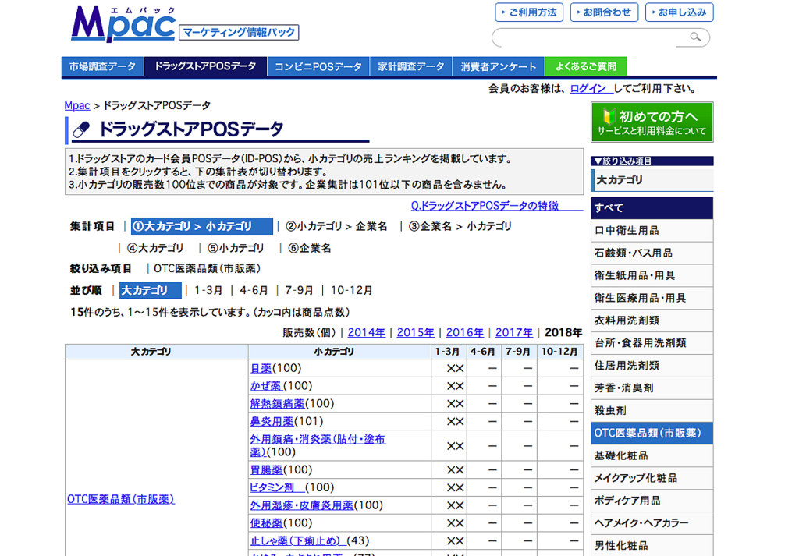Select the ②小カテゴリ > 企業名 aggregation option

pyautogui.click(x=336, y=227)
